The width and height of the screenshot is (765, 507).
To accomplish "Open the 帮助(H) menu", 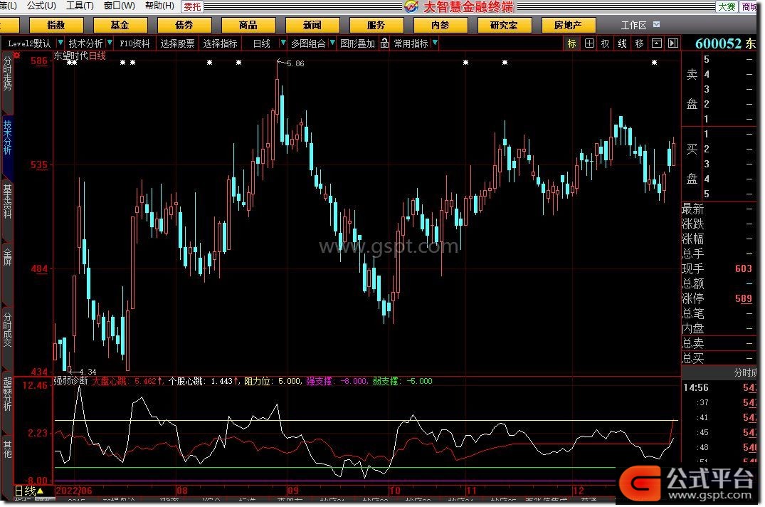I will [x=159, y=6].
